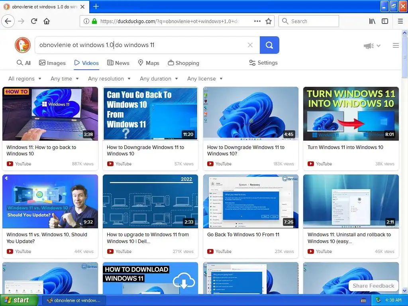Open the megaphone announcements icon

click(x=369, y=46)
